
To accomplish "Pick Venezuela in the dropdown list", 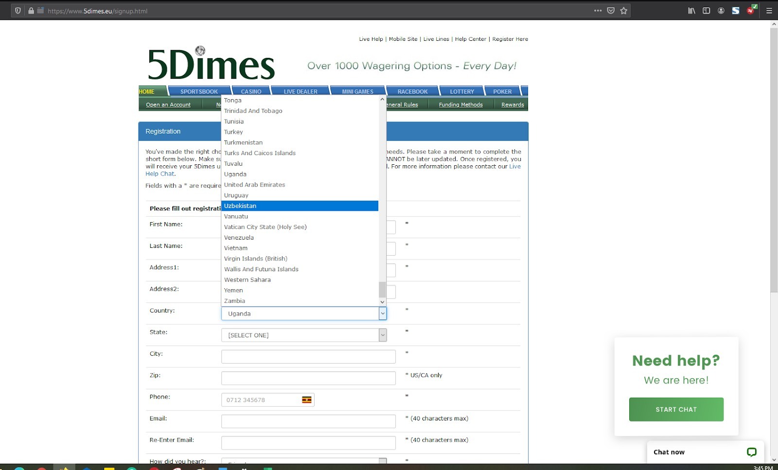I will pyautogui.click(x=300, y=238).
